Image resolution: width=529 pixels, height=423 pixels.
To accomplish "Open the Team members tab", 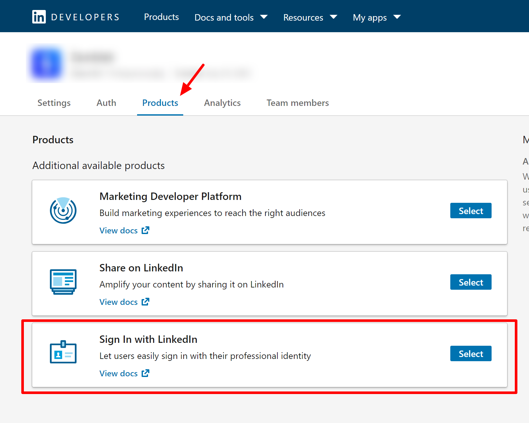I will click(x=297, y=103).
